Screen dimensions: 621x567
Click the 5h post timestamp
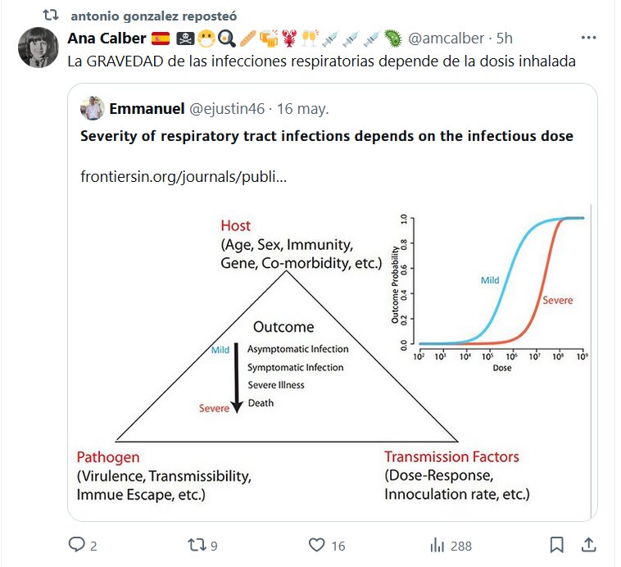click(505, 39)
